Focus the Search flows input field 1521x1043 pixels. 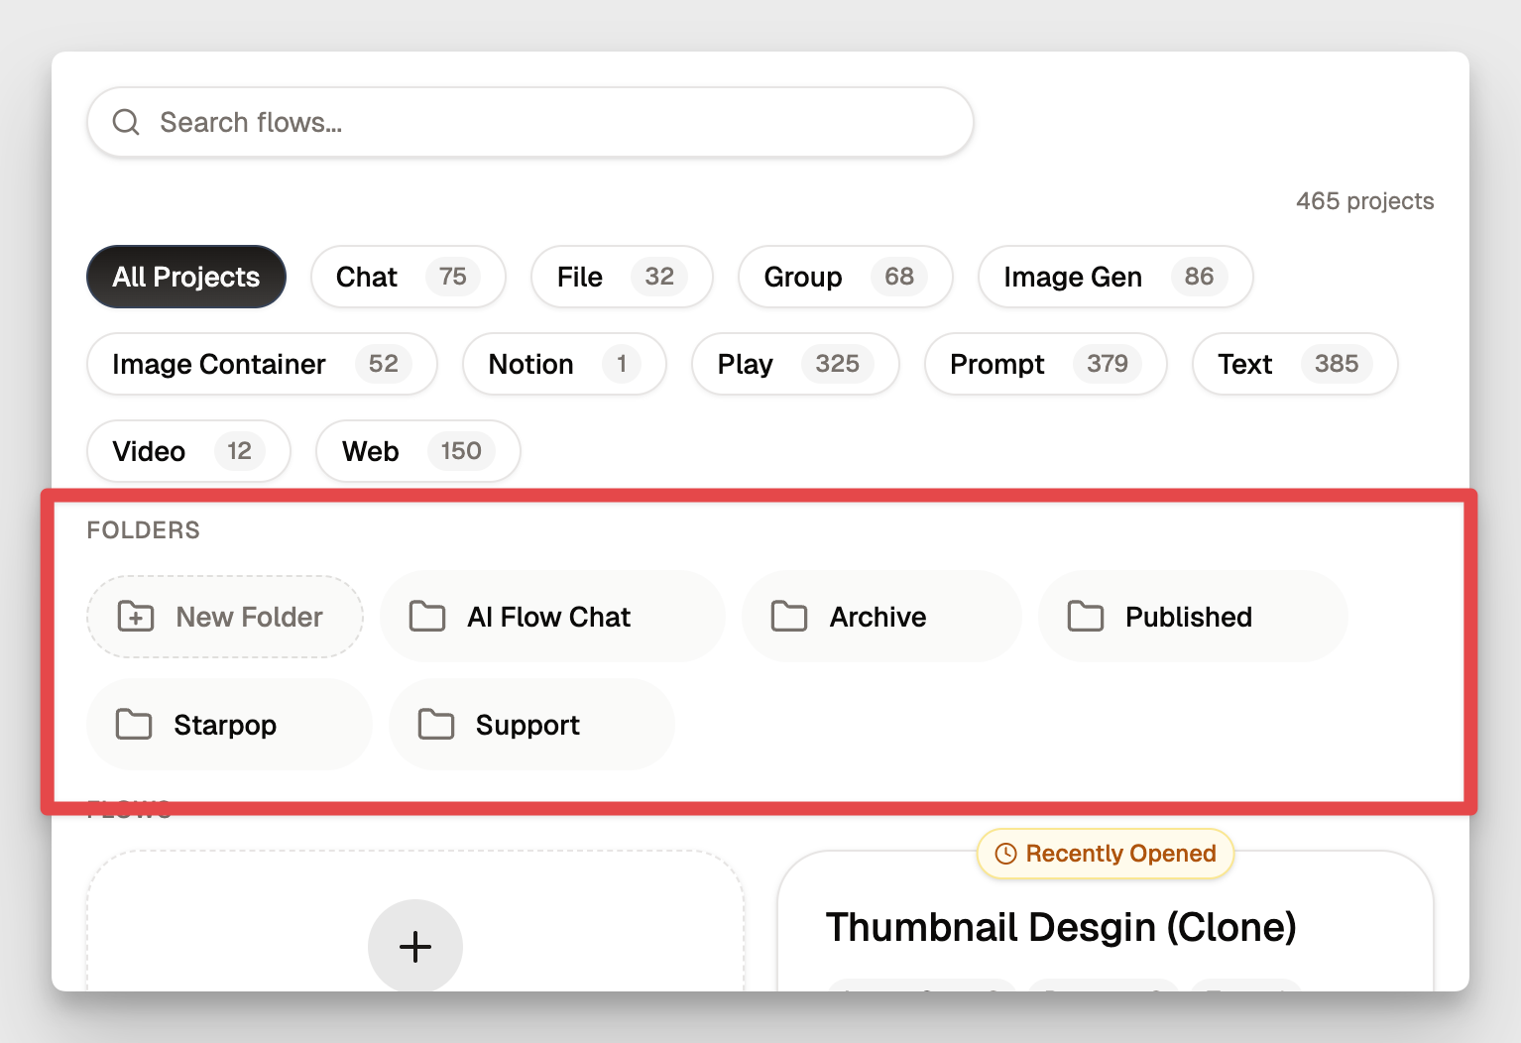tap(555, 122)
